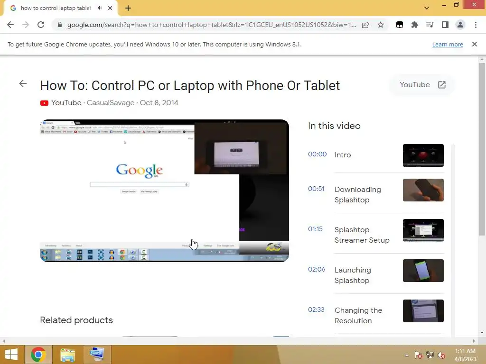Dismiss the Chrome update notification bar
The image size is (486, 364).
tap(475, 44)
